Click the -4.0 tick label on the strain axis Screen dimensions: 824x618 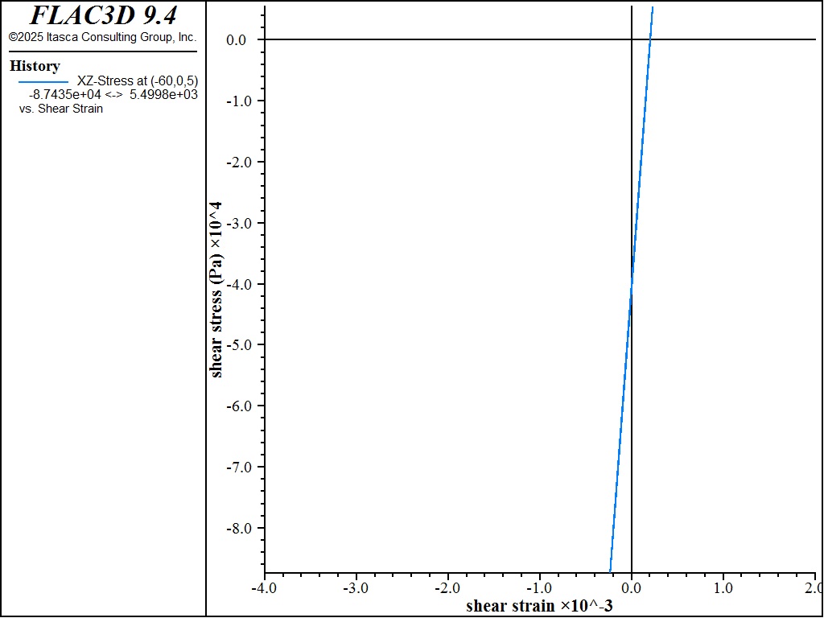(x=264, y=587)
